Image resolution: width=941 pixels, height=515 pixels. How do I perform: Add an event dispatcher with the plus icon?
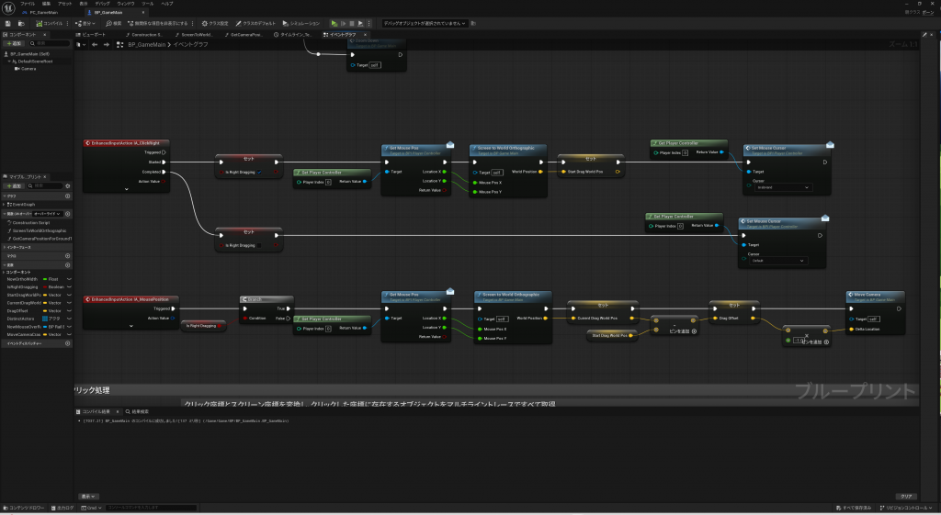coord(67,343)
